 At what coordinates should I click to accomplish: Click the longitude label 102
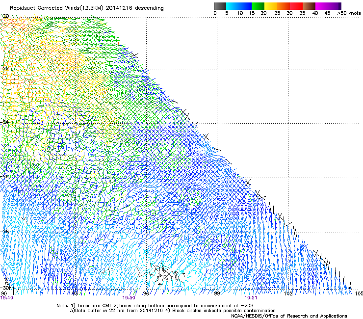point(288,293)
